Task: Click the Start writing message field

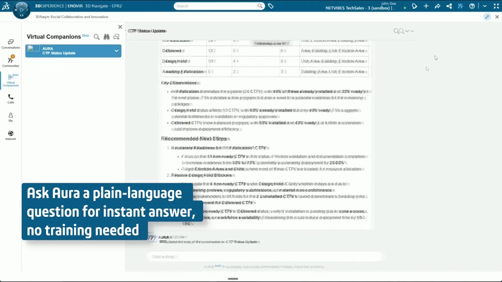Action: point(264,256)
